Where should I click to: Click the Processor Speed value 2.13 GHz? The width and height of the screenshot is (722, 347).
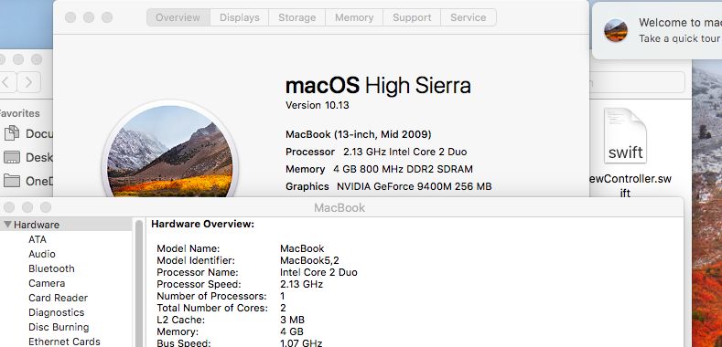pos(302,285)
